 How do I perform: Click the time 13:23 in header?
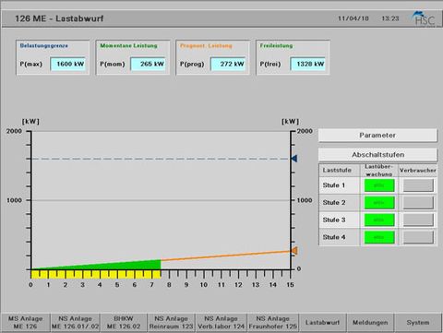tap(390, 18)
